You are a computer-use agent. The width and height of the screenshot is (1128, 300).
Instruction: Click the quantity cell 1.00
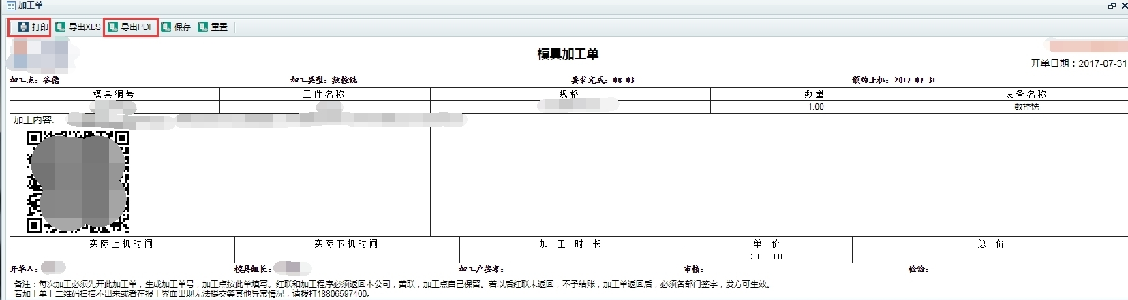click(816, 107)
